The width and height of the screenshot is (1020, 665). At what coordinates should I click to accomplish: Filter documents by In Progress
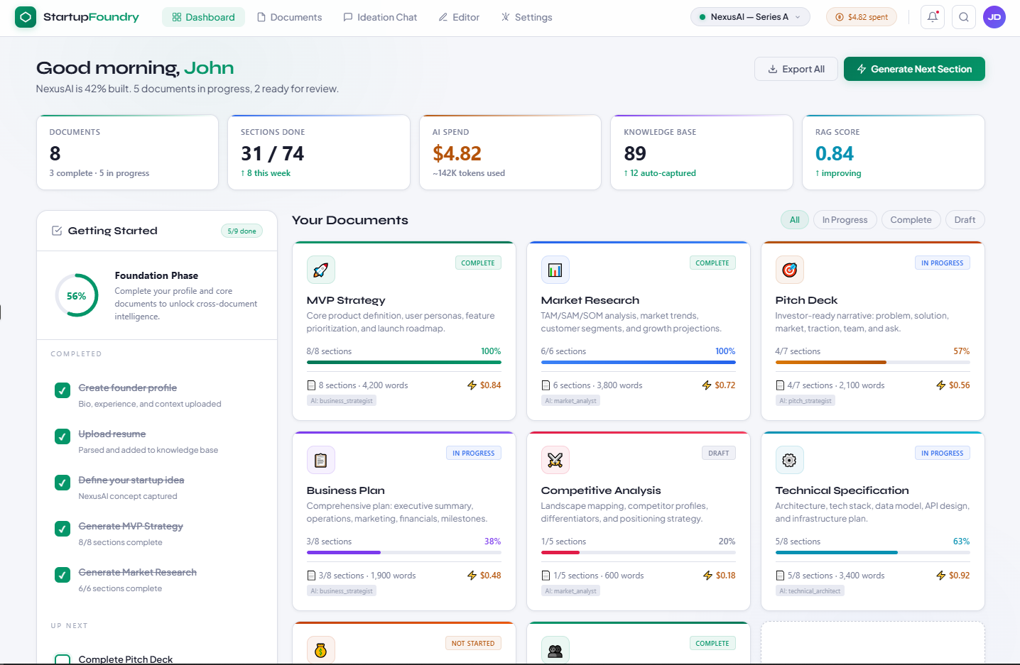click(845, 220)
